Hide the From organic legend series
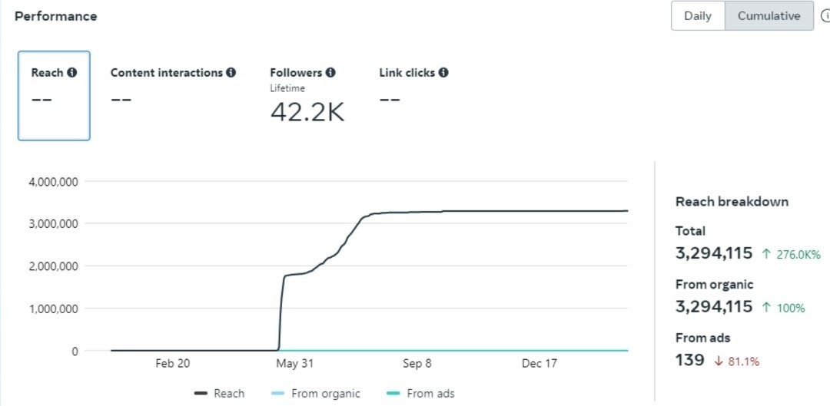The height and width of the screenshot is (406, 830). (x=316, y=394)
